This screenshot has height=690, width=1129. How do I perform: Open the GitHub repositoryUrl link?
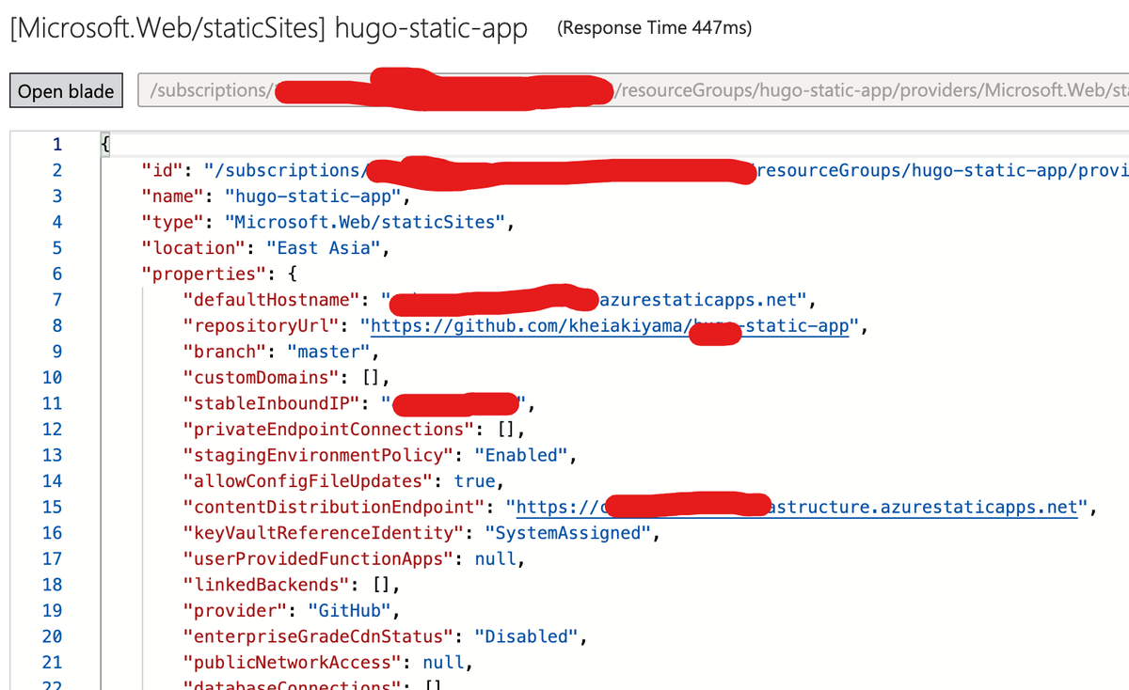coord(611,325)
